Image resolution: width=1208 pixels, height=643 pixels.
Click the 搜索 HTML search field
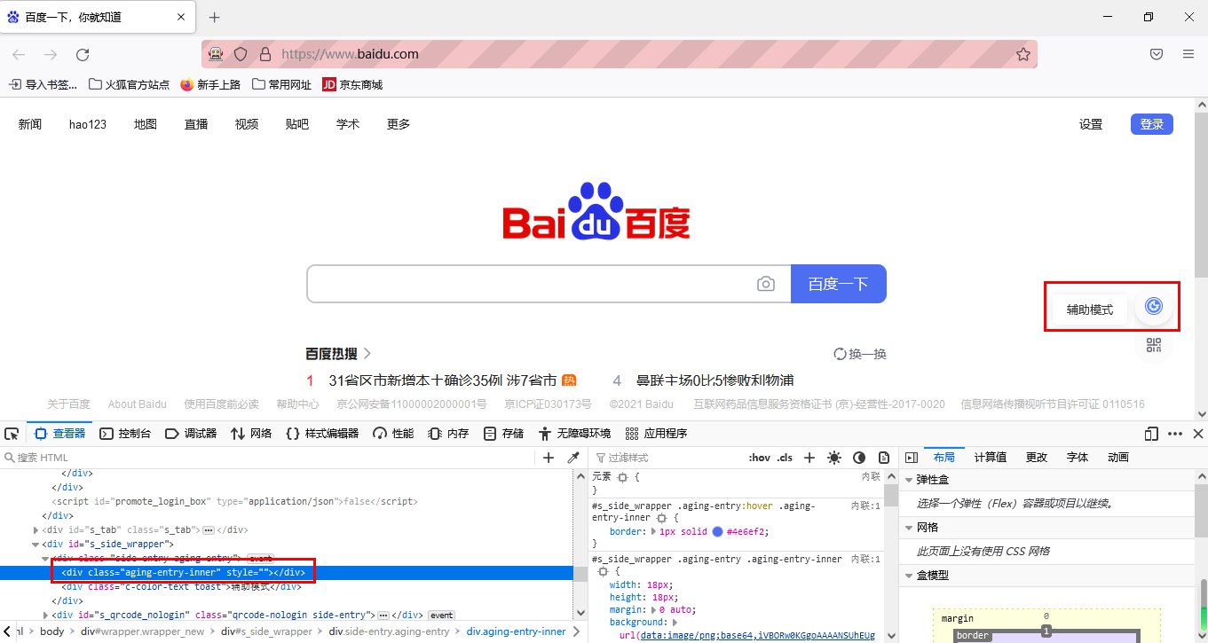pos(269,458)
